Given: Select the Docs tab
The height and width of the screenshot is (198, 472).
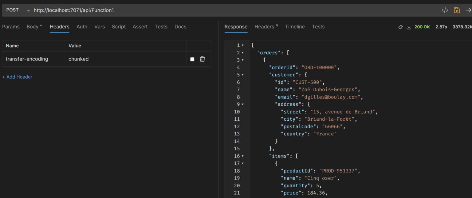Looking at the screenshot, I should click(x=180, y=27).
